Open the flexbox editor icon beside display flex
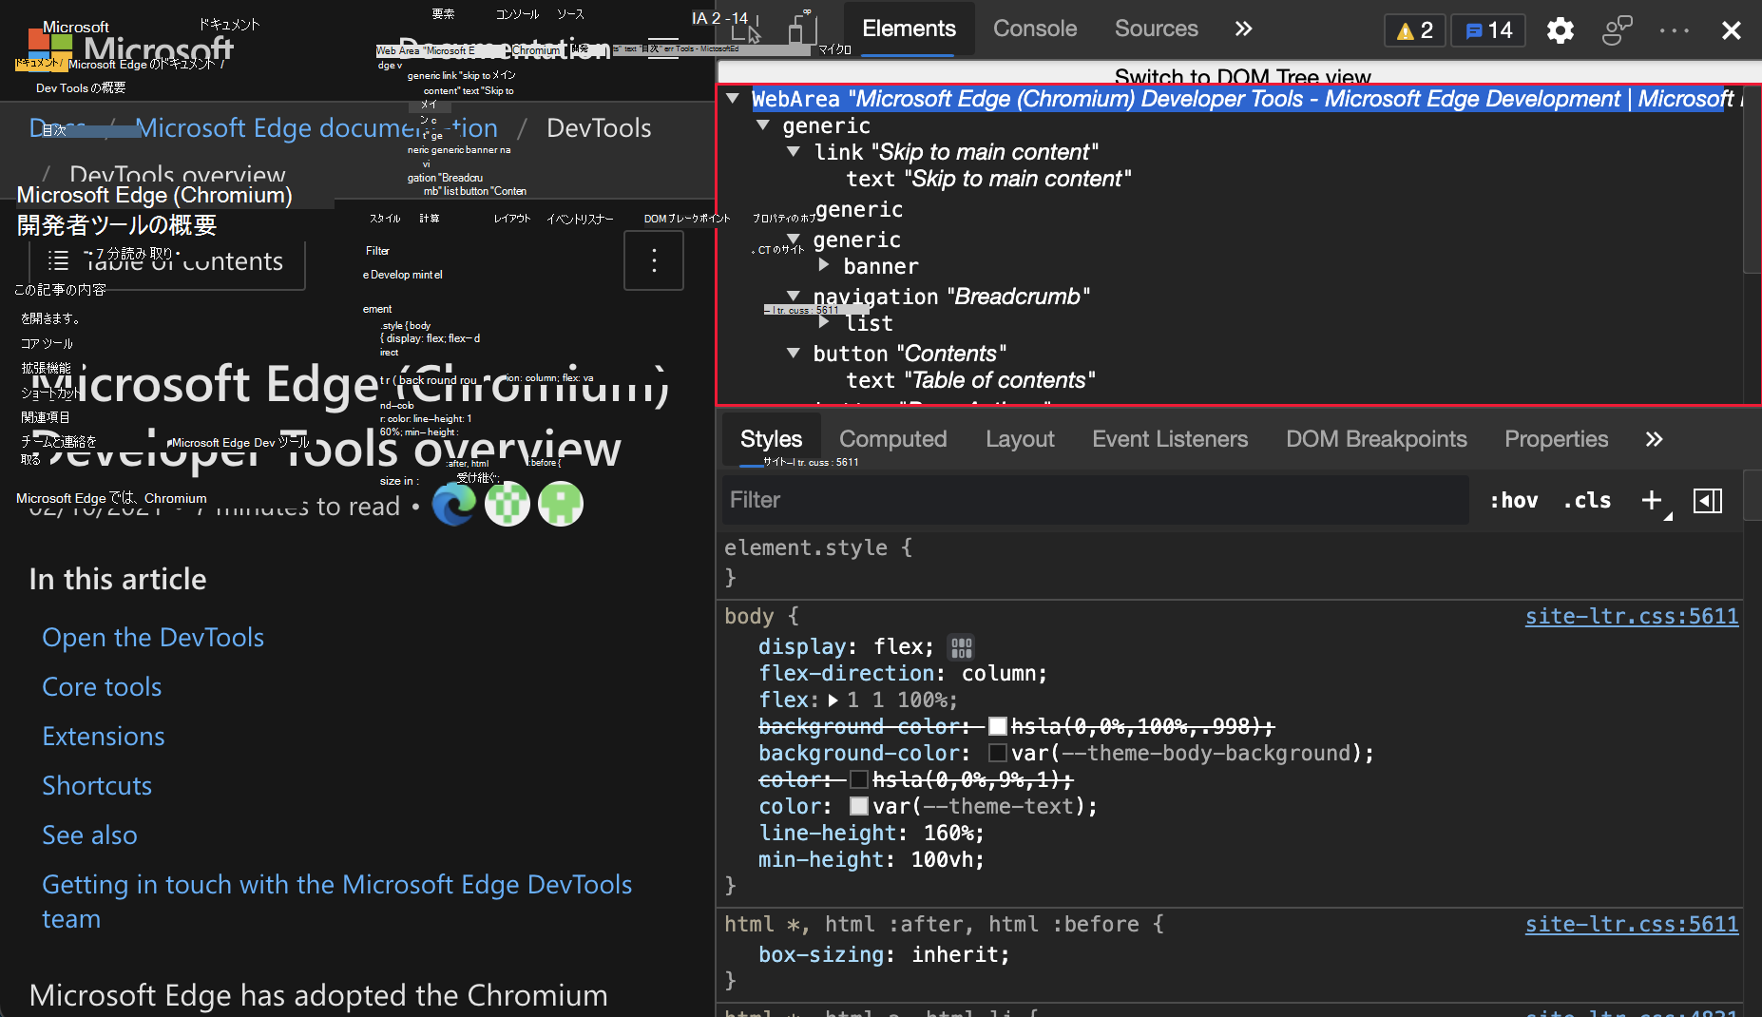This screenshot has height=1017, width=1762. click(961, 647)
